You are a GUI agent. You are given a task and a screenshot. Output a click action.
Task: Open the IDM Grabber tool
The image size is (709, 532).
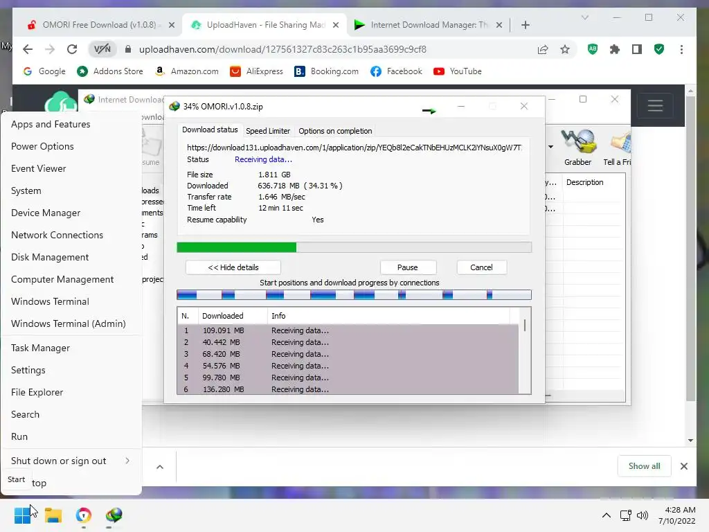click(x=577, y=148)
